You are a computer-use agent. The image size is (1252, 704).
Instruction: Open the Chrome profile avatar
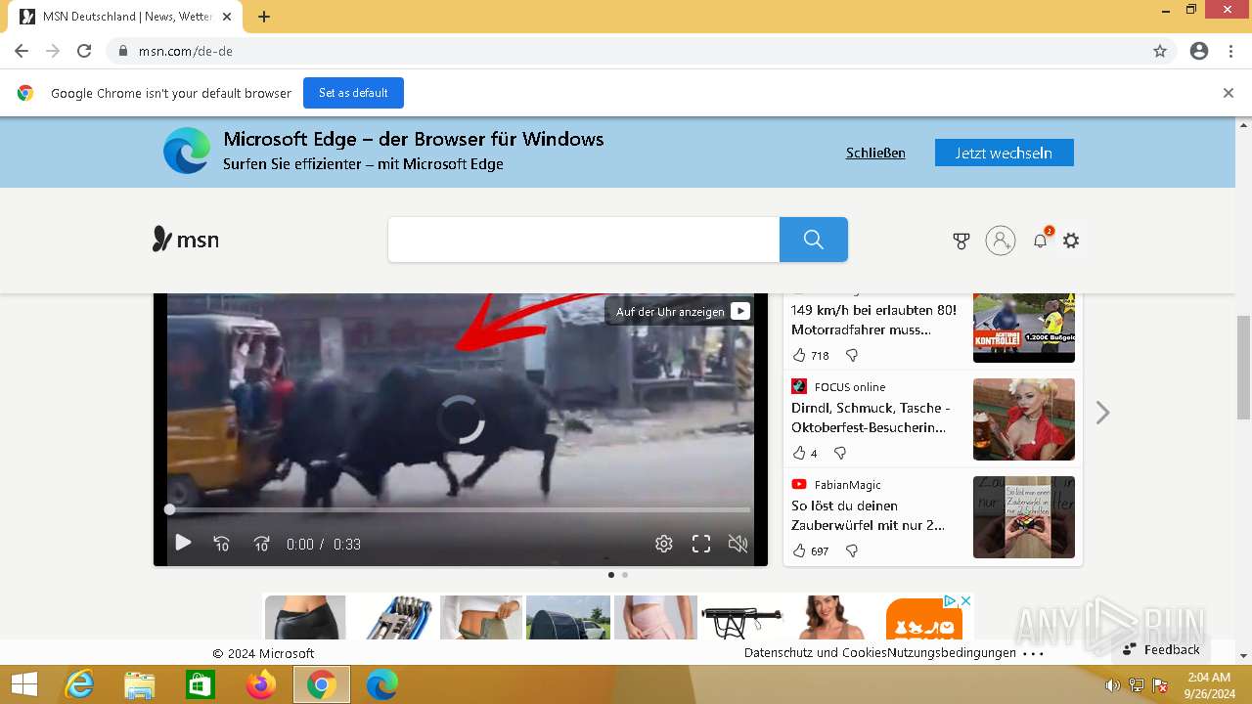[x=1199, y=51]
